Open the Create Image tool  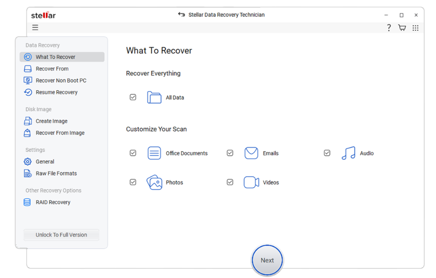point(28,121)
